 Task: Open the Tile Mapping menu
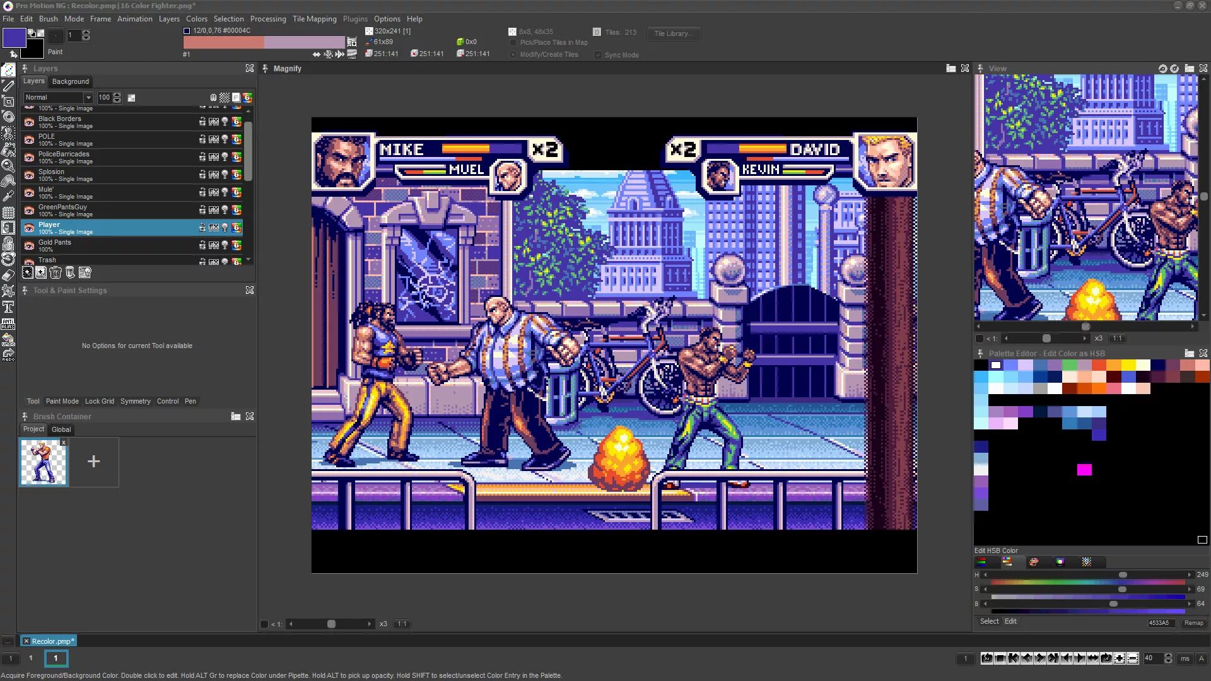314,19
